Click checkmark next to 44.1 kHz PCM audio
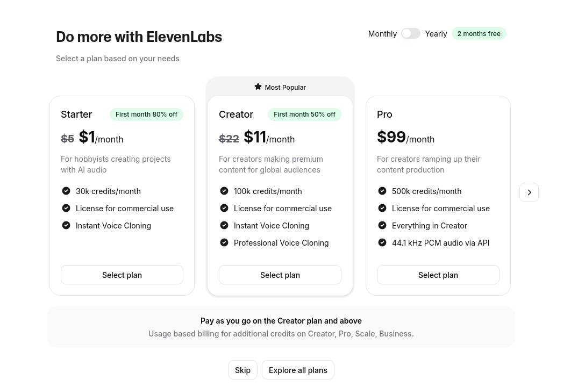The height and width of the screenshot is (387, 585). pos(382,242)
